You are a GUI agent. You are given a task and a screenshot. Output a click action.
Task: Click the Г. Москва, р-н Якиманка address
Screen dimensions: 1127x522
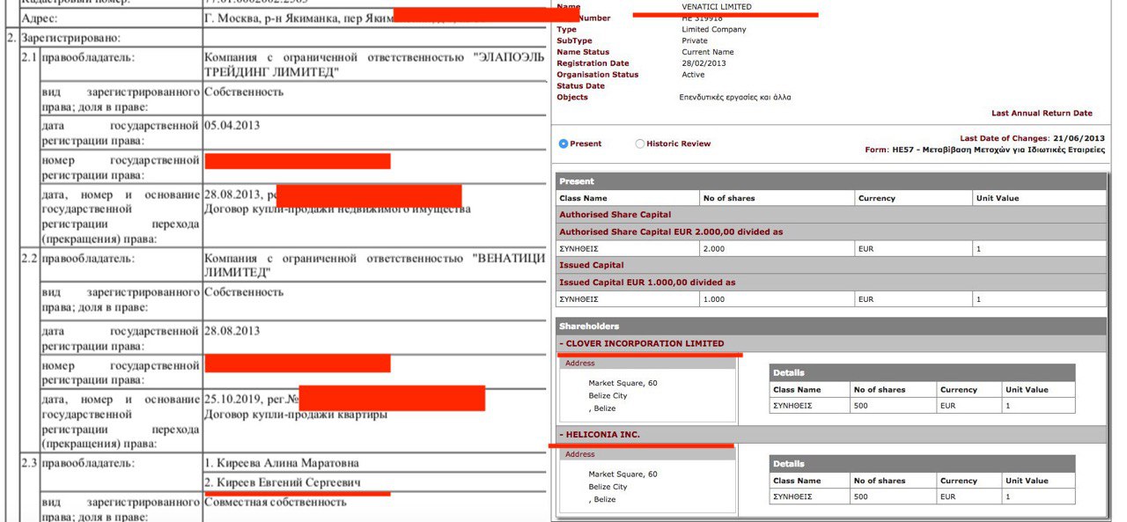(298, 18)
